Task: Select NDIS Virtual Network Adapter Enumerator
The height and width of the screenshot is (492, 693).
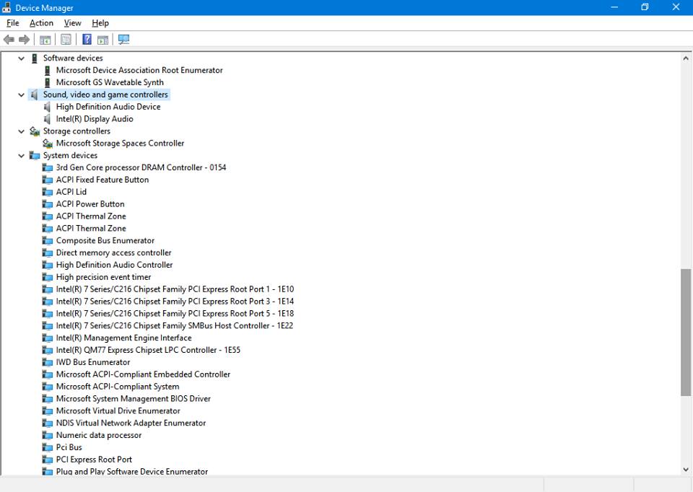Action: (x=131, y=423)
